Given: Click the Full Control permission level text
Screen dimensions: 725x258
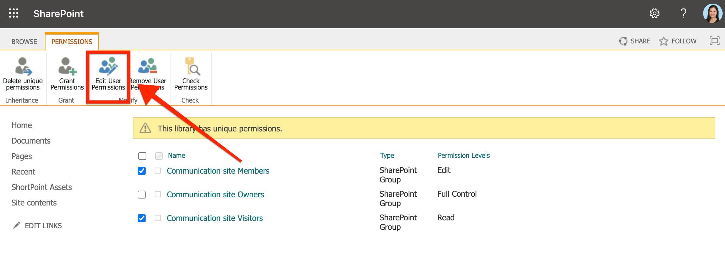Looking at the screenshot, I should tap(457, 194).
